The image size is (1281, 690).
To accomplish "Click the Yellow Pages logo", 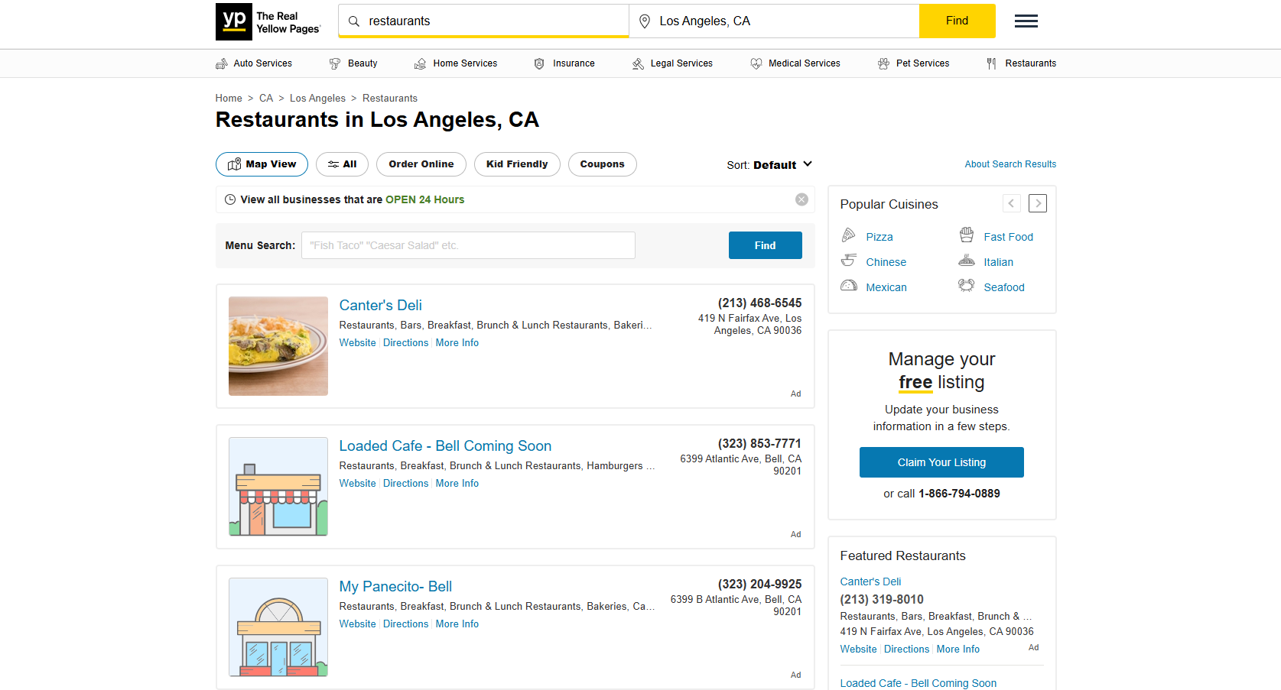I will point(268,21).
